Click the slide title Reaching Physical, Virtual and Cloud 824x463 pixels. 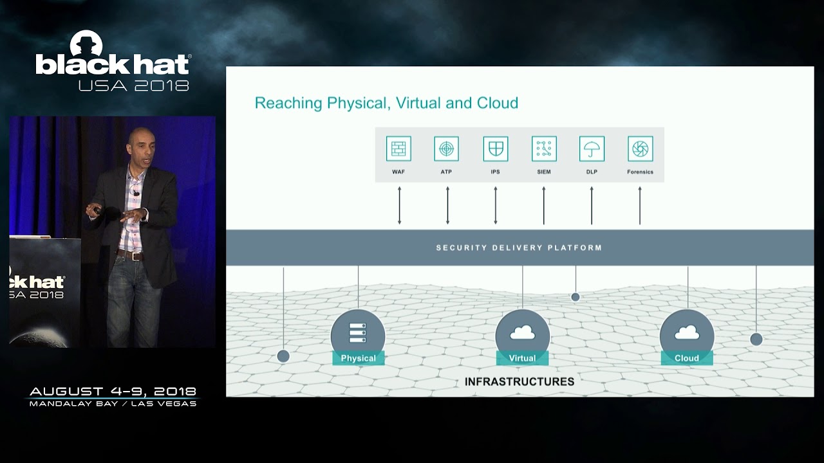coord(386,103)
